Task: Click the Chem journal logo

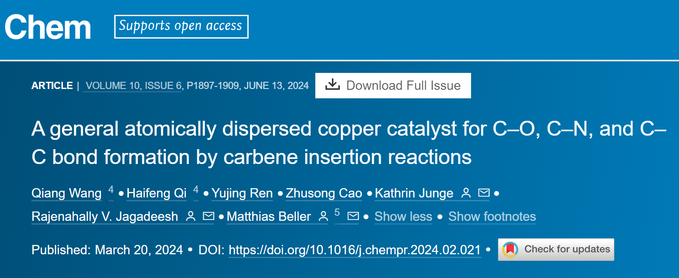Action: coord(48,27)
